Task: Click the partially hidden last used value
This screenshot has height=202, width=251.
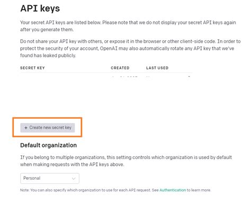Action: [x=149, y=77]
